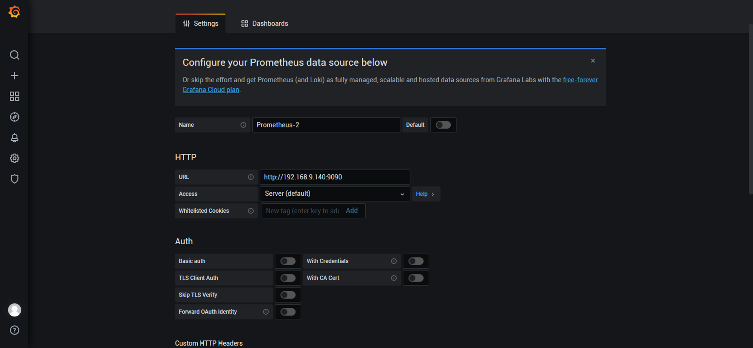Open the Grafana Cloud plan link
Screen dimensions: 753x348
point(211,90)
